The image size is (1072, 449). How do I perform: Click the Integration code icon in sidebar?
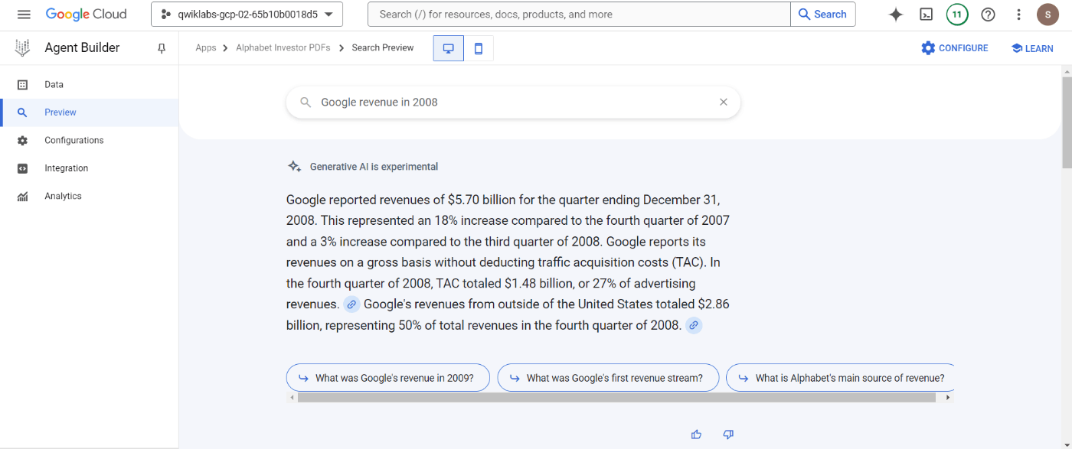22,168
